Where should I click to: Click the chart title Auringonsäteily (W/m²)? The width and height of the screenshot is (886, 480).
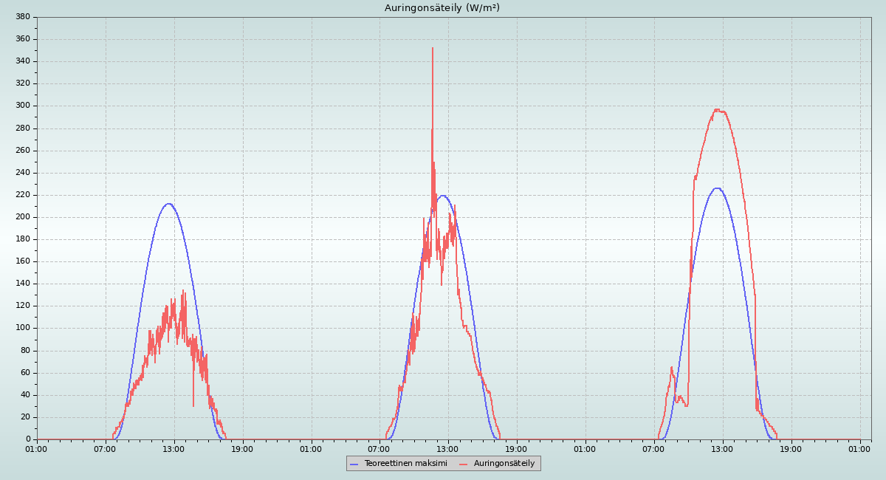point(442,7)
